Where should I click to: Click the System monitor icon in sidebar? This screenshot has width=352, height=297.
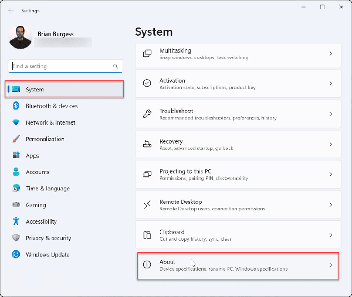pyautogui.click(x=16, y=89)
